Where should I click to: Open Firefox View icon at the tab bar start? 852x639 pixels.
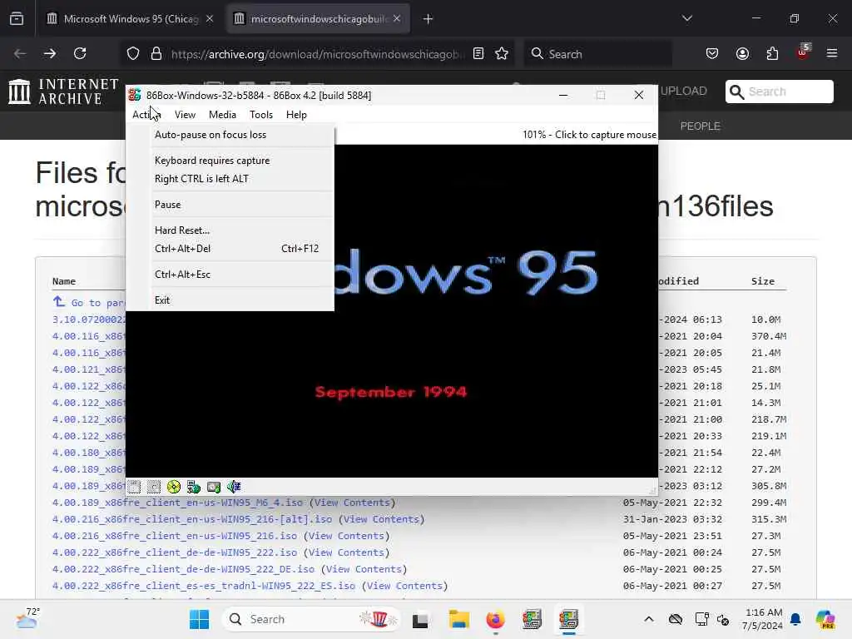pos(17,19)
